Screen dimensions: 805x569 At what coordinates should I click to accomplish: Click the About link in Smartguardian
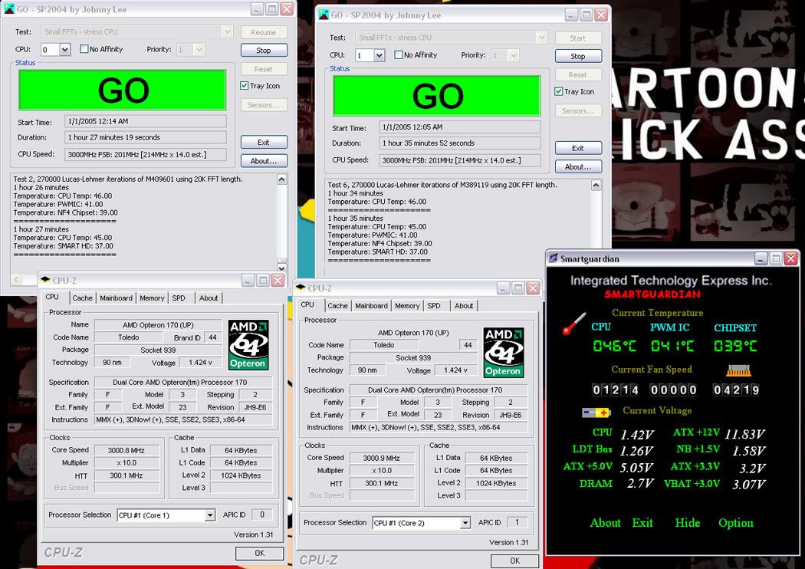606,523
